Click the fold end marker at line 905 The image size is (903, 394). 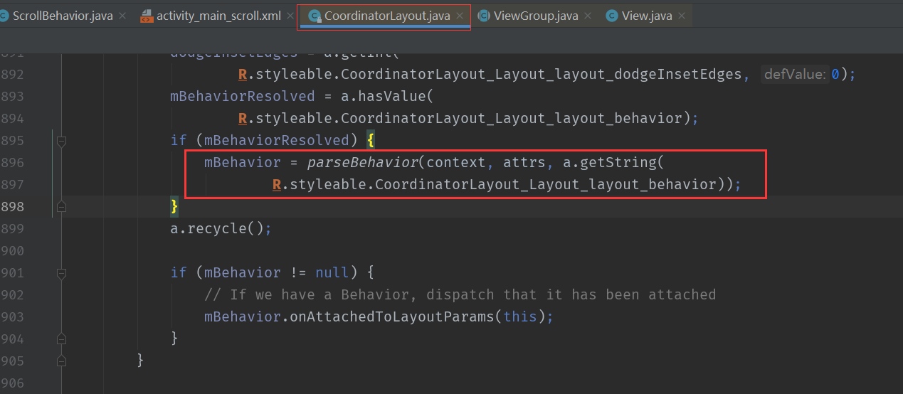(x=61, y=361)
